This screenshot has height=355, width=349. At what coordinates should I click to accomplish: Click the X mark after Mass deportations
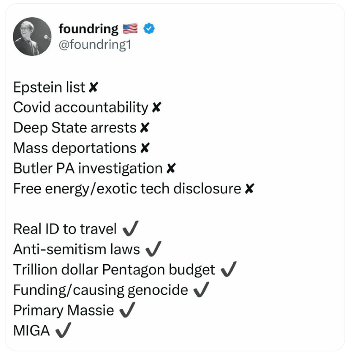click(145, 148)
